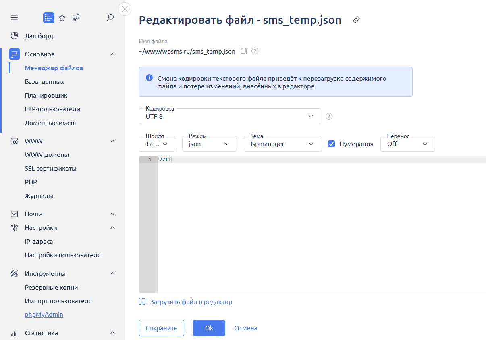Open the Перенос Off dropdown
486x340 pixels.
[408, 144]
